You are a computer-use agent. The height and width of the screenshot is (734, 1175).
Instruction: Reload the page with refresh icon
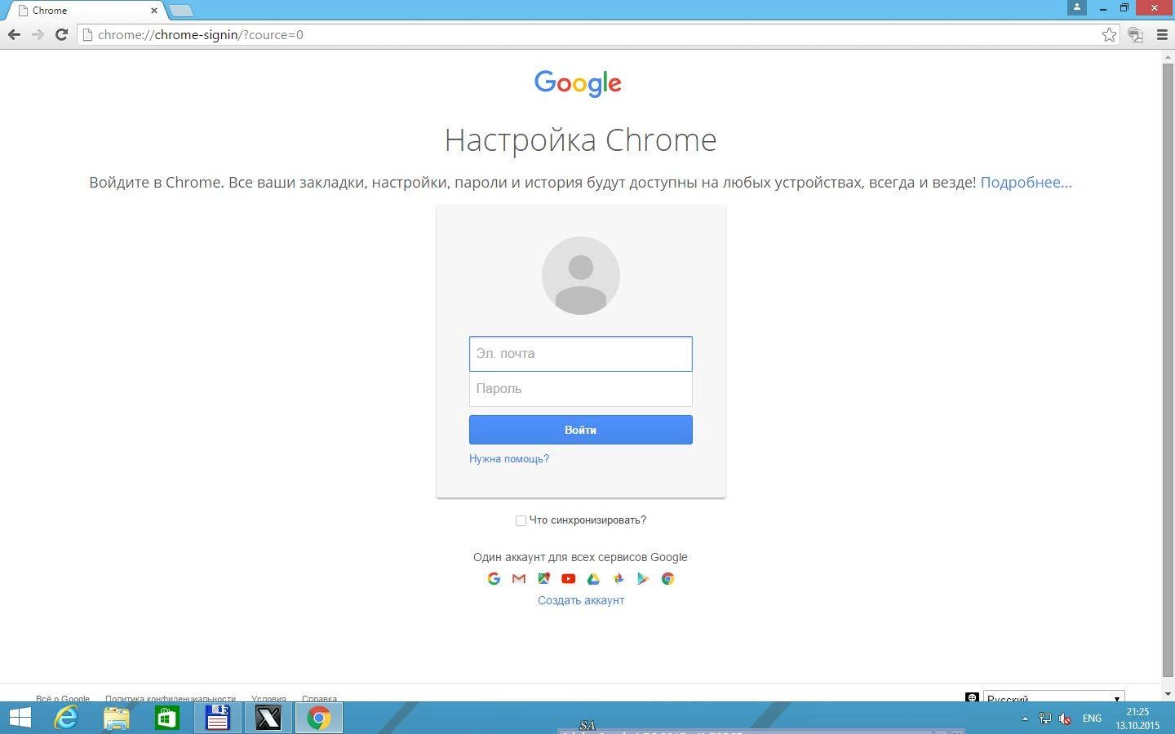click(61, 34)
